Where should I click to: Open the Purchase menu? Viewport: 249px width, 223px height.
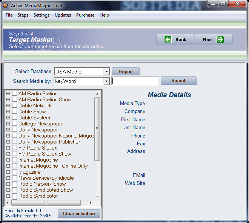[x=85, y=15]
